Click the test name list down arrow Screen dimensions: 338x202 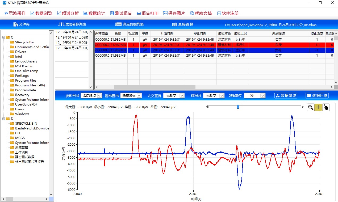point(90,87)
